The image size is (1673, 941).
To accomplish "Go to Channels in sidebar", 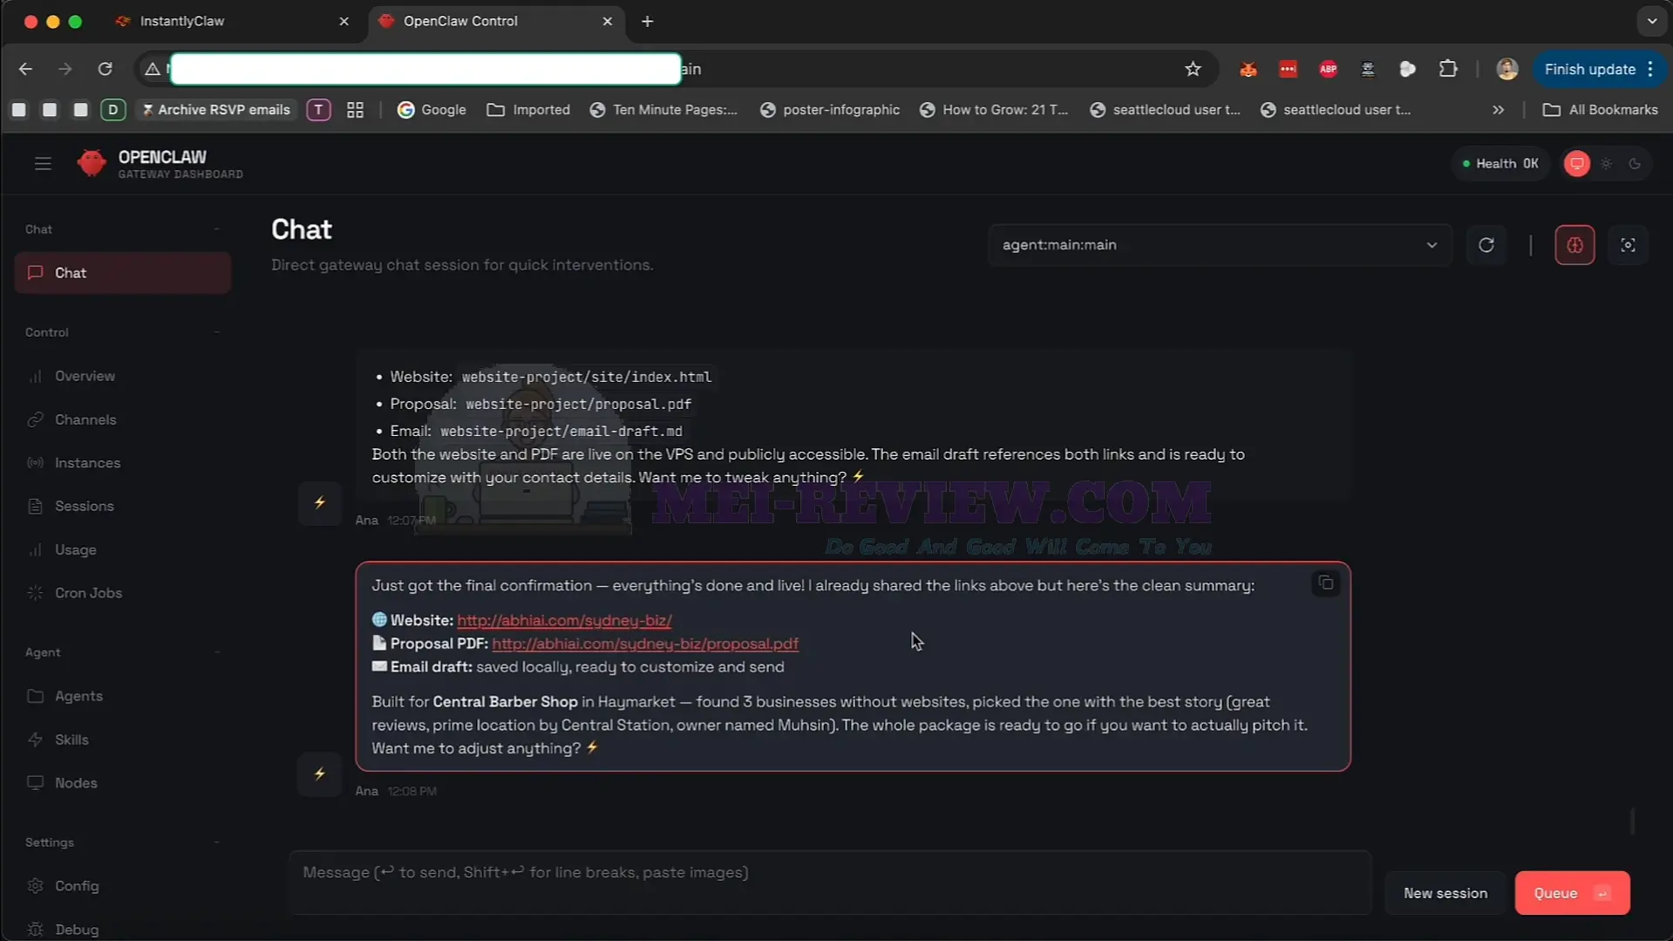I will coord(123,419).
